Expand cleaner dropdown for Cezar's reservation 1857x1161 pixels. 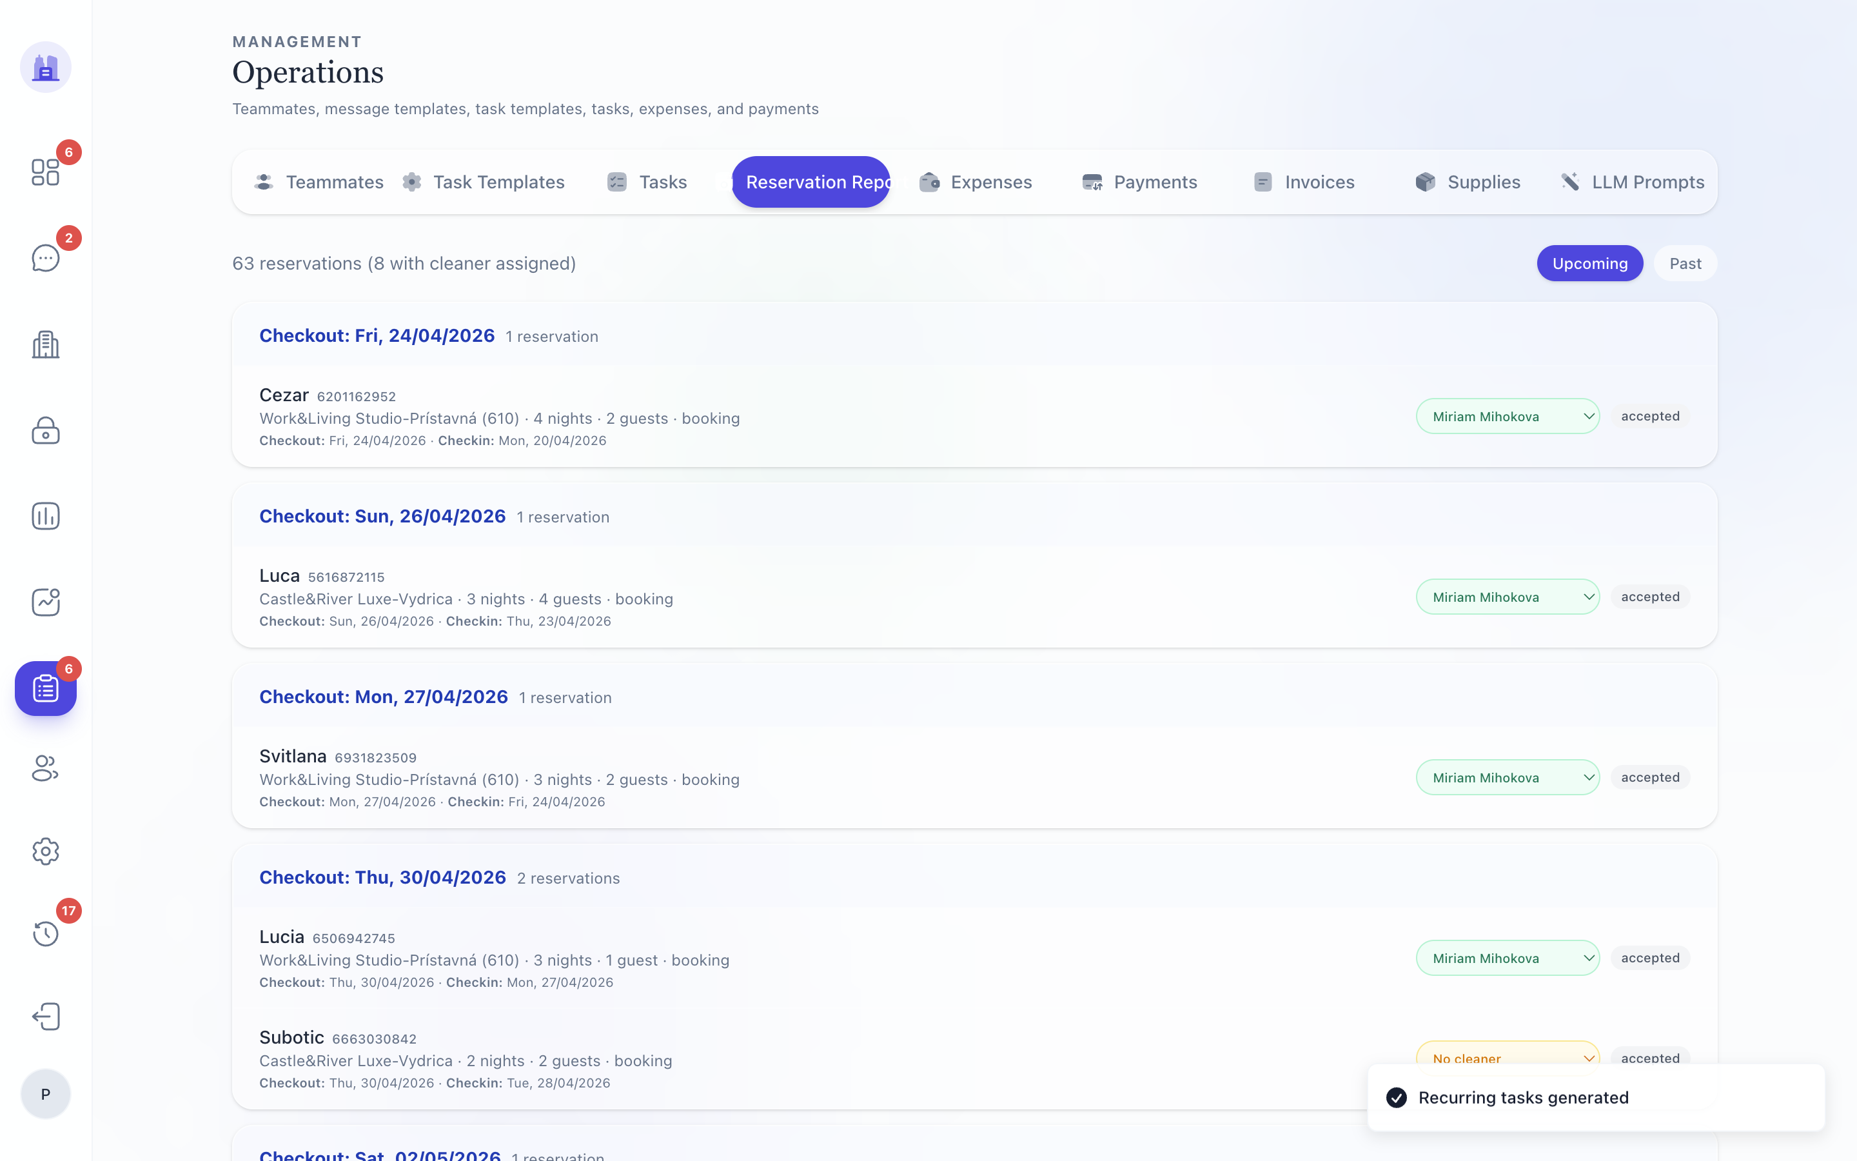click(1507, 416)
